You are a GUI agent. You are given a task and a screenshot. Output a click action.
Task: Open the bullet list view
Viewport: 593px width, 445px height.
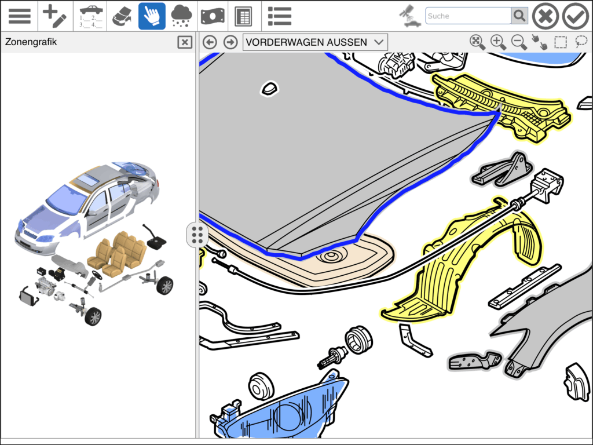[280, 16]
